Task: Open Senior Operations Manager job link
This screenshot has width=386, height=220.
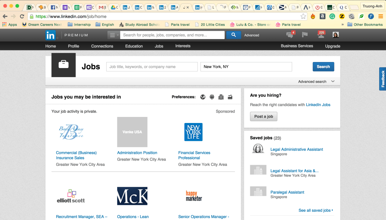Action: 204,217
